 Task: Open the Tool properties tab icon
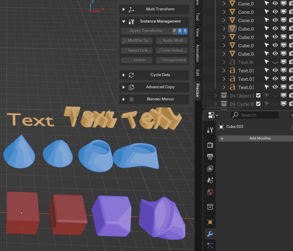tap(210, 130)
